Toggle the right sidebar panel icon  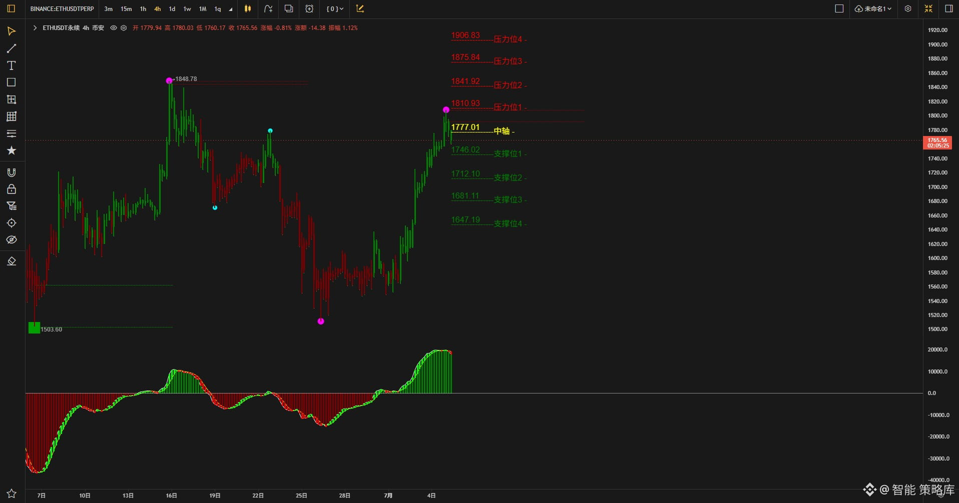tap(948, 8)
